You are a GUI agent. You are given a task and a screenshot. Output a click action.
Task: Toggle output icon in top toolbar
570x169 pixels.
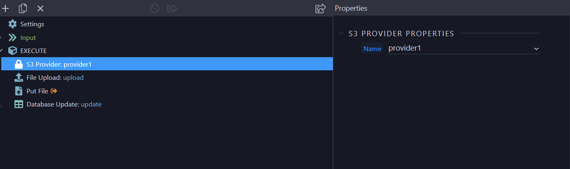[x=172, y=8]
